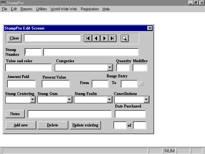Image resolution: width=205 pixels, height=154 pixels.
Task: Open the Stamp Centering dropdown
Action: (33, 100)
